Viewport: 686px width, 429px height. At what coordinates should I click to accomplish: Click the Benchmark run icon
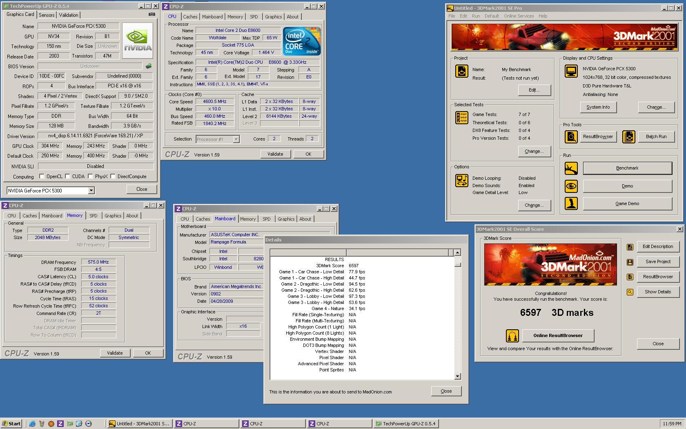coord(571,168)
